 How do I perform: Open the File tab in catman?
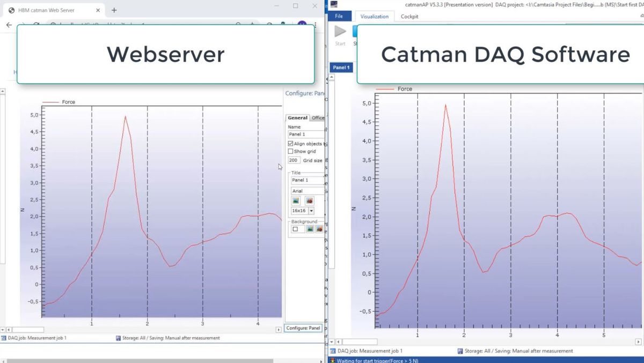tap(339, 16)
